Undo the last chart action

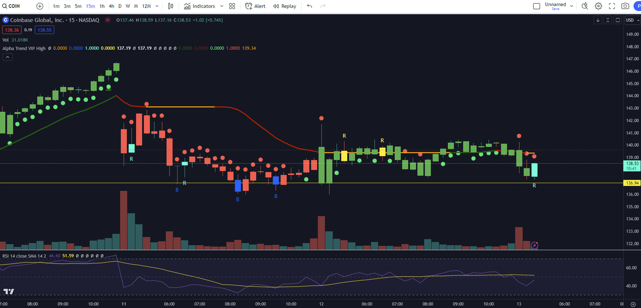pyautogui.click(x=309, y=6)
